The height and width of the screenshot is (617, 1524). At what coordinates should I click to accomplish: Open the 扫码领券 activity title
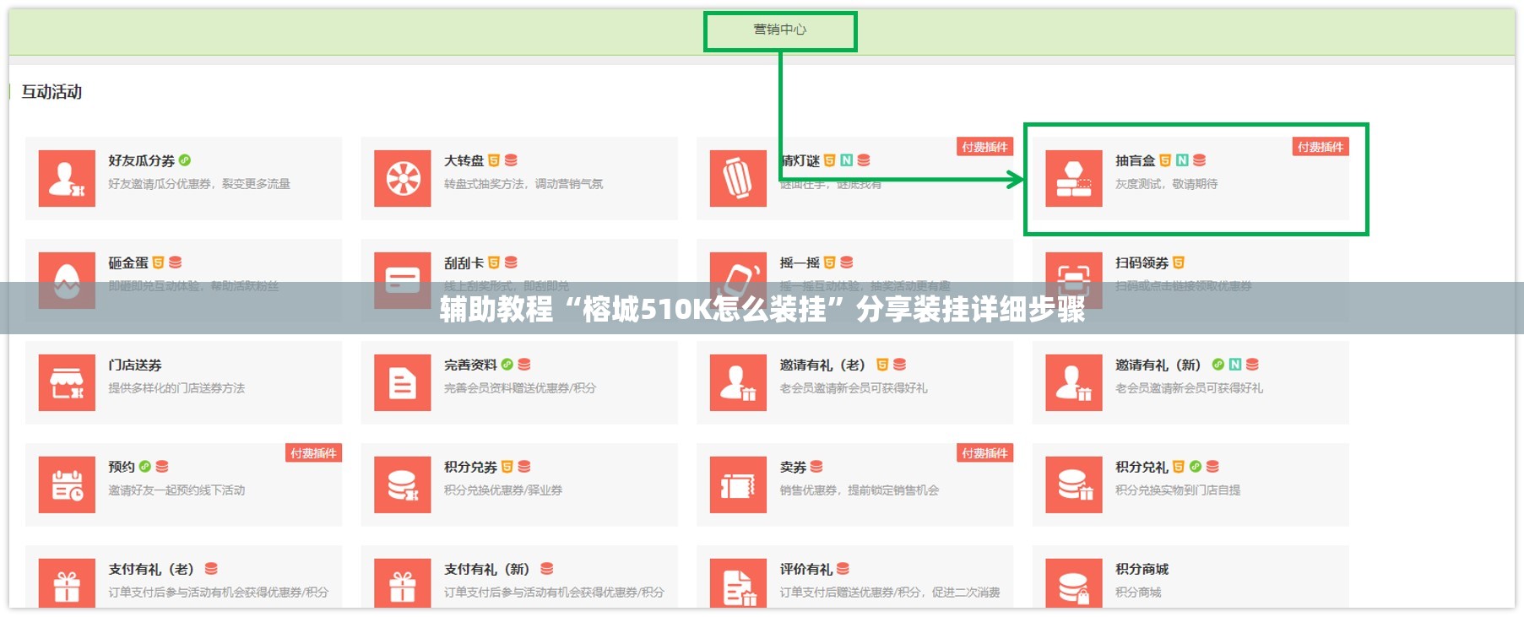click(1142, 262)
